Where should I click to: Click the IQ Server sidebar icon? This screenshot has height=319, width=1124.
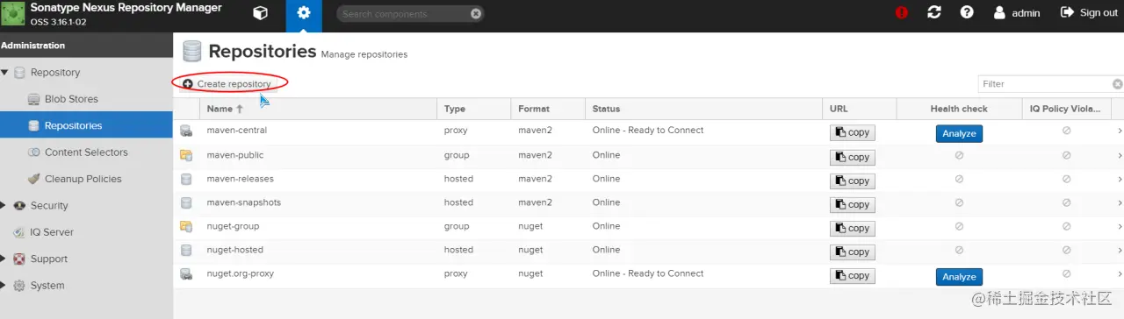[x=19, y=232]
